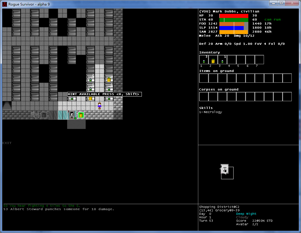301x233 pixels.
Task: Select empty inventory slot 7
Action: [259, 60]
